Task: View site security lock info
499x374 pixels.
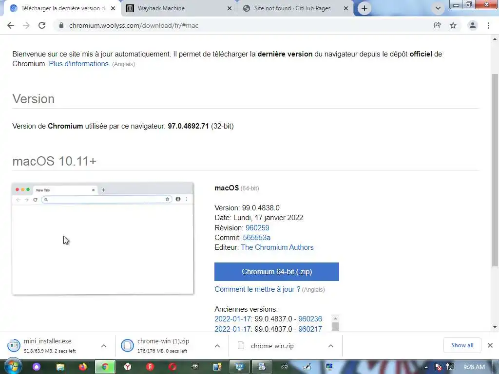Action: [61, 25]
